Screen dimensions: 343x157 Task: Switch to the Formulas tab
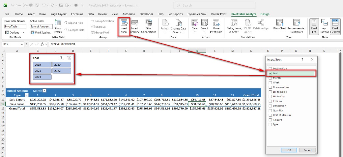pos(77,14)
